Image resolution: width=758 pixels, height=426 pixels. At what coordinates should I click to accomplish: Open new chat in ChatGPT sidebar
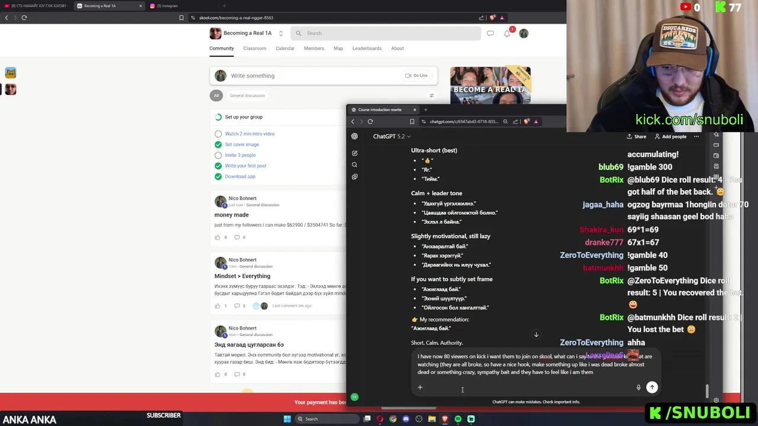click(x=355, y=153)
